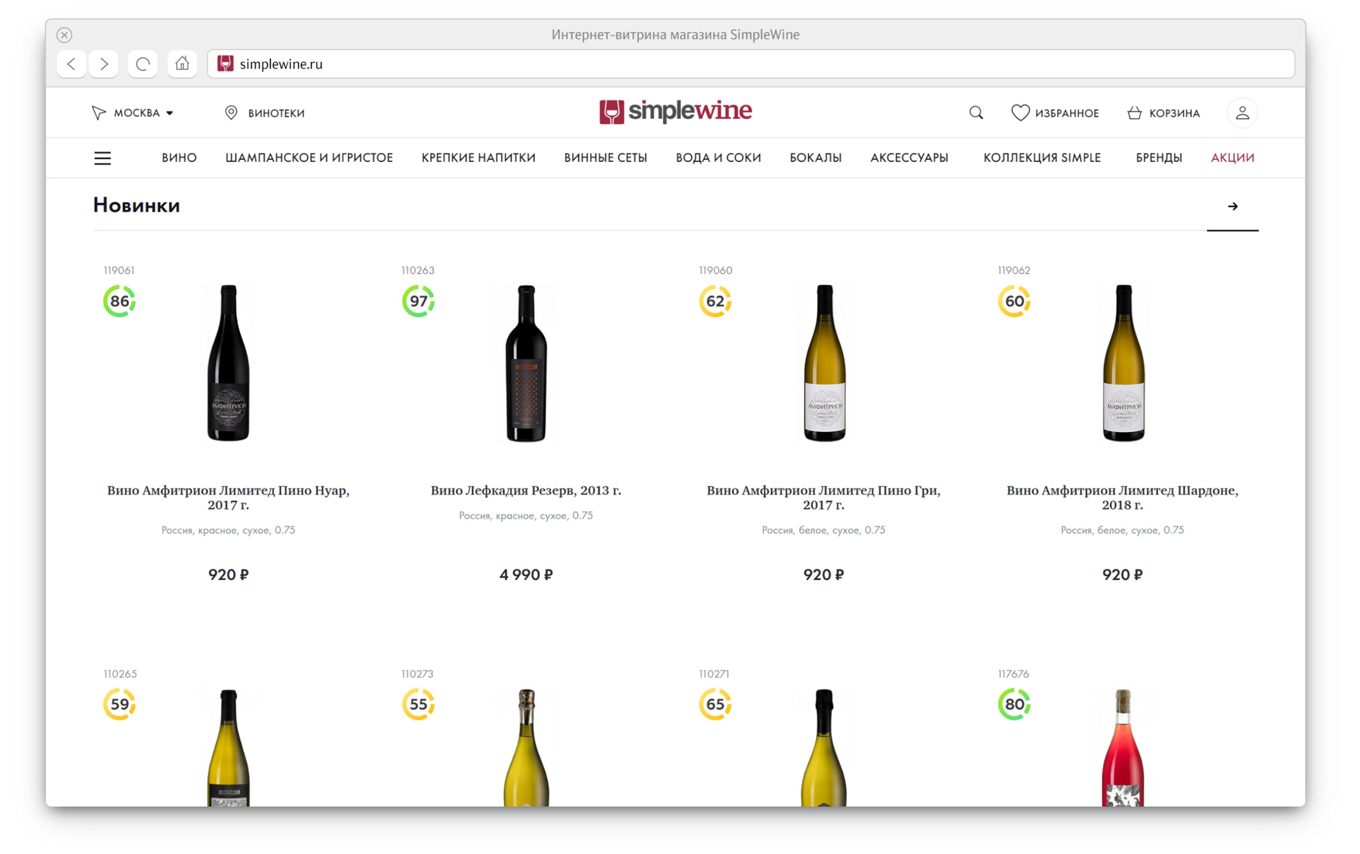Click browser home button
Screen dimensions: 1360x854
pos(182,64)
